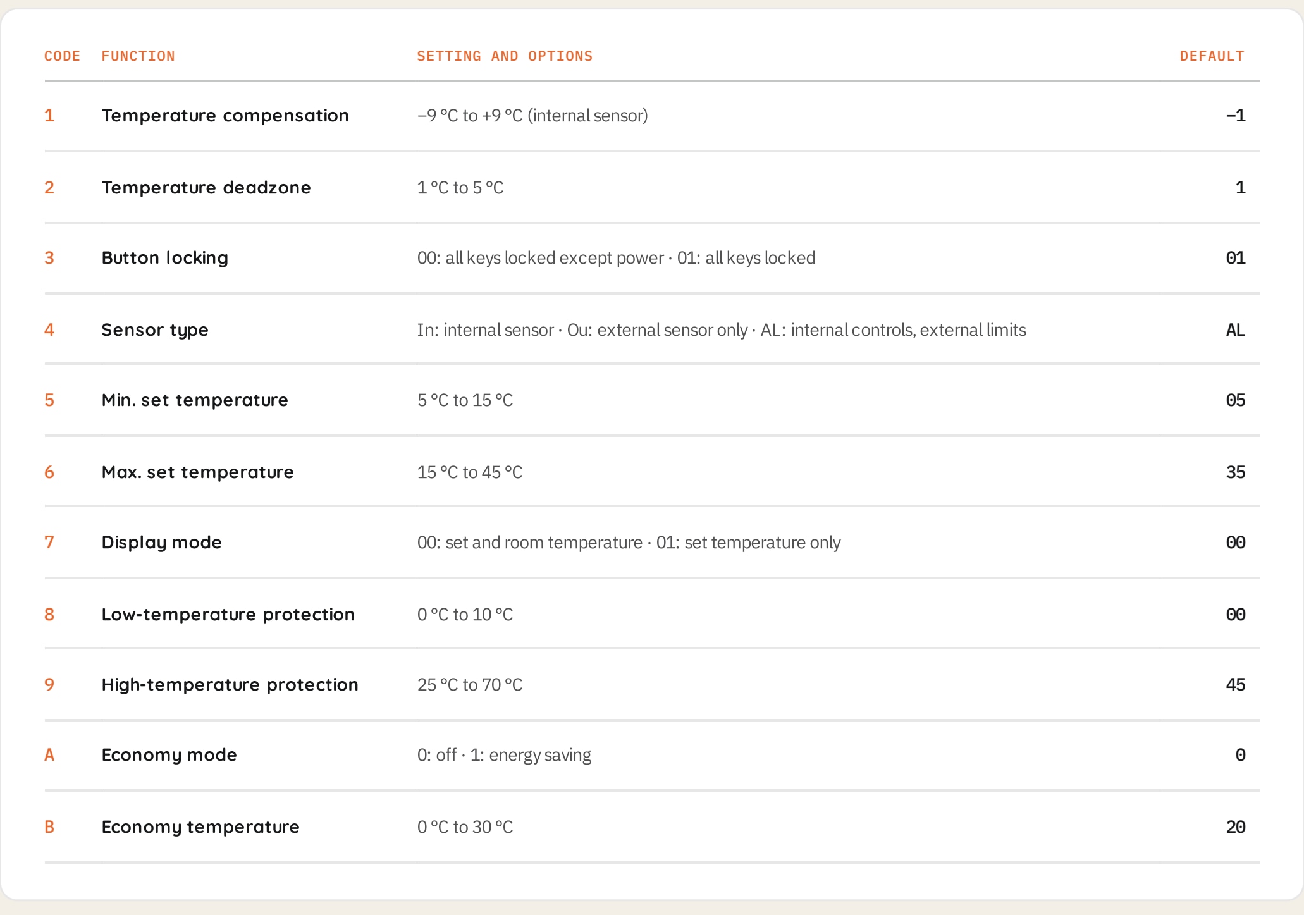Click the '15 °C to 45 °C' setting
This screenshot has width=1304, height=915.
[470, 472]
